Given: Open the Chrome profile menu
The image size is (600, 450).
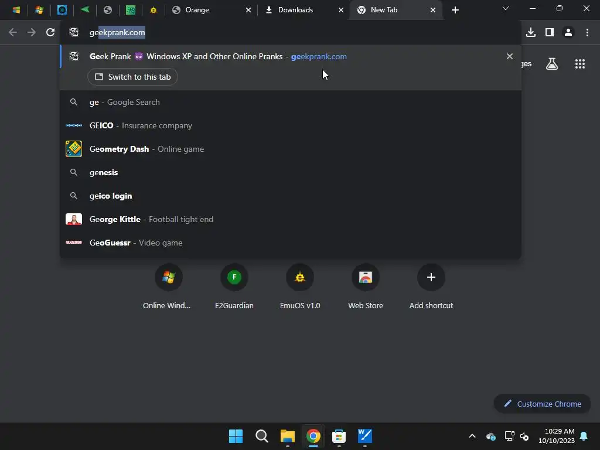Looking at the screenshot, I should [568, 33].
